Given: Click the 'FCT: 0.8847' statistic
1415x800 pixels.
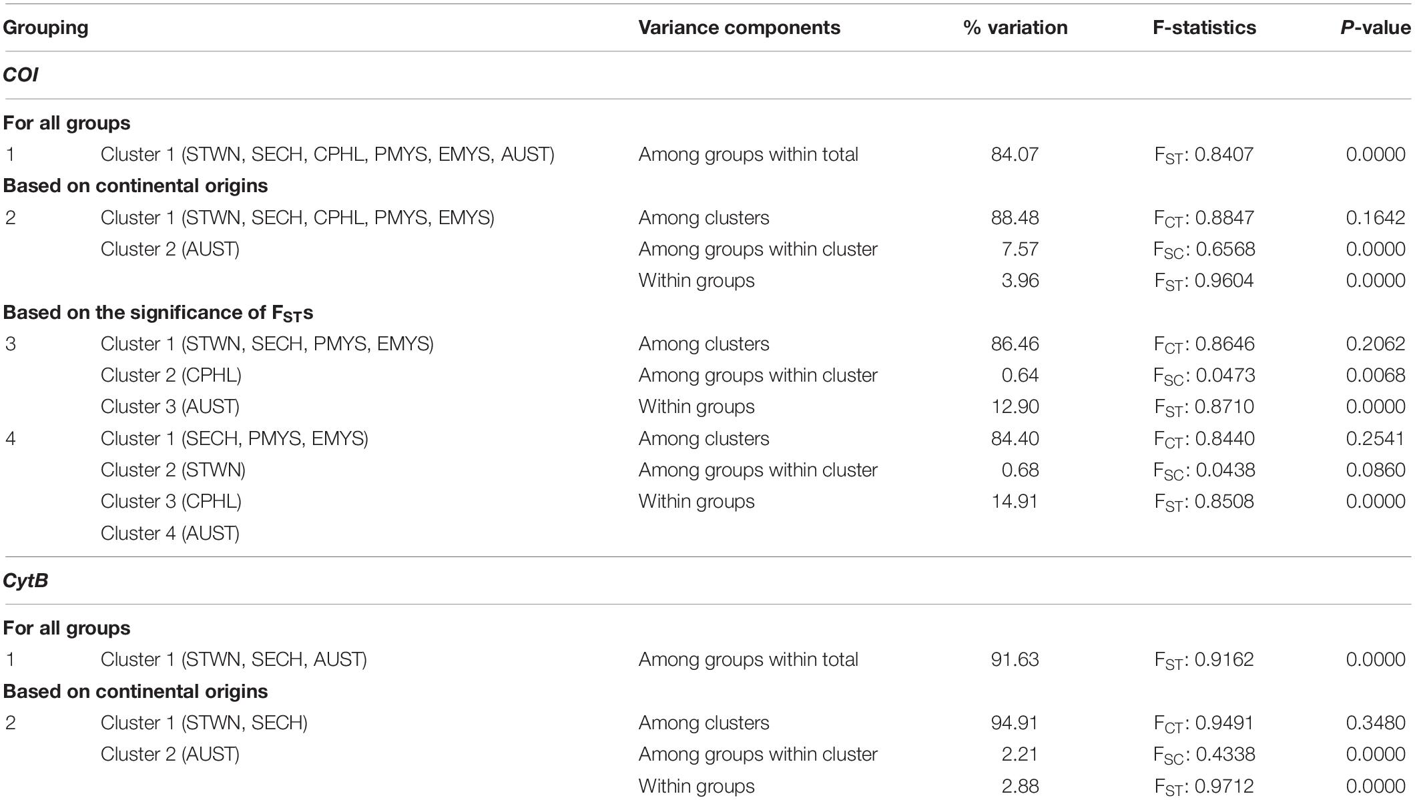Looking at the screenshot, I should pos(1204,219).
